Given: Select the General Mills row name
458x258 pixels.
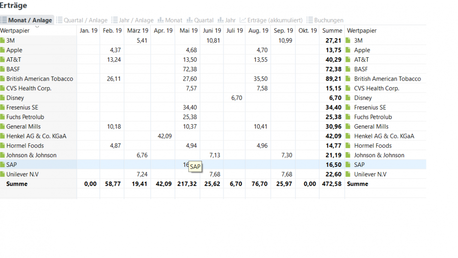Looking at the screenshot, I should 23,126.
